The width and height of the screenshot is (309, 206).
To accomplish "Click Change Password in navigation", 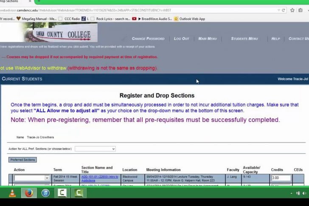I will tap(148, 39).
